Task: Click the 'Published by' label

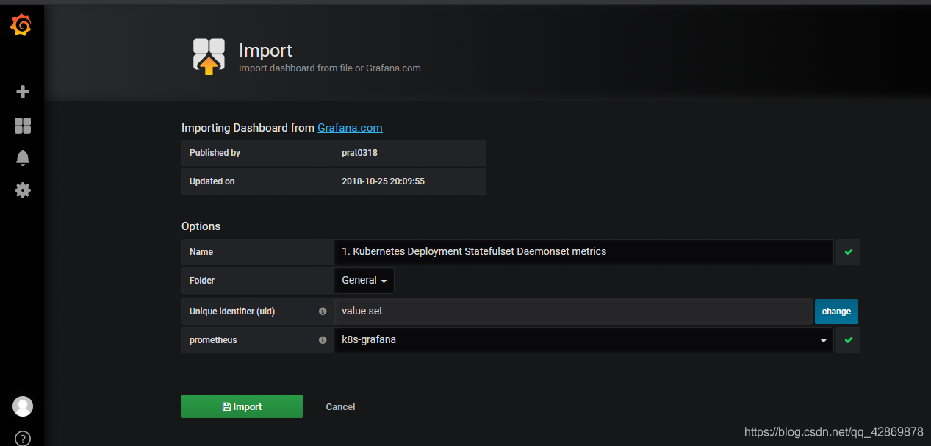Action: pyautogui.click(x=215, y=153)
